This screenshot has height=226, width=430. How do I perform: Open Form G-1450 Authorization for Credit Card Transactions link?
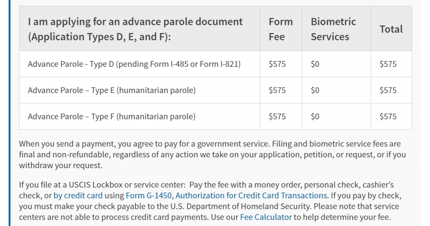(x=227, y=196)
